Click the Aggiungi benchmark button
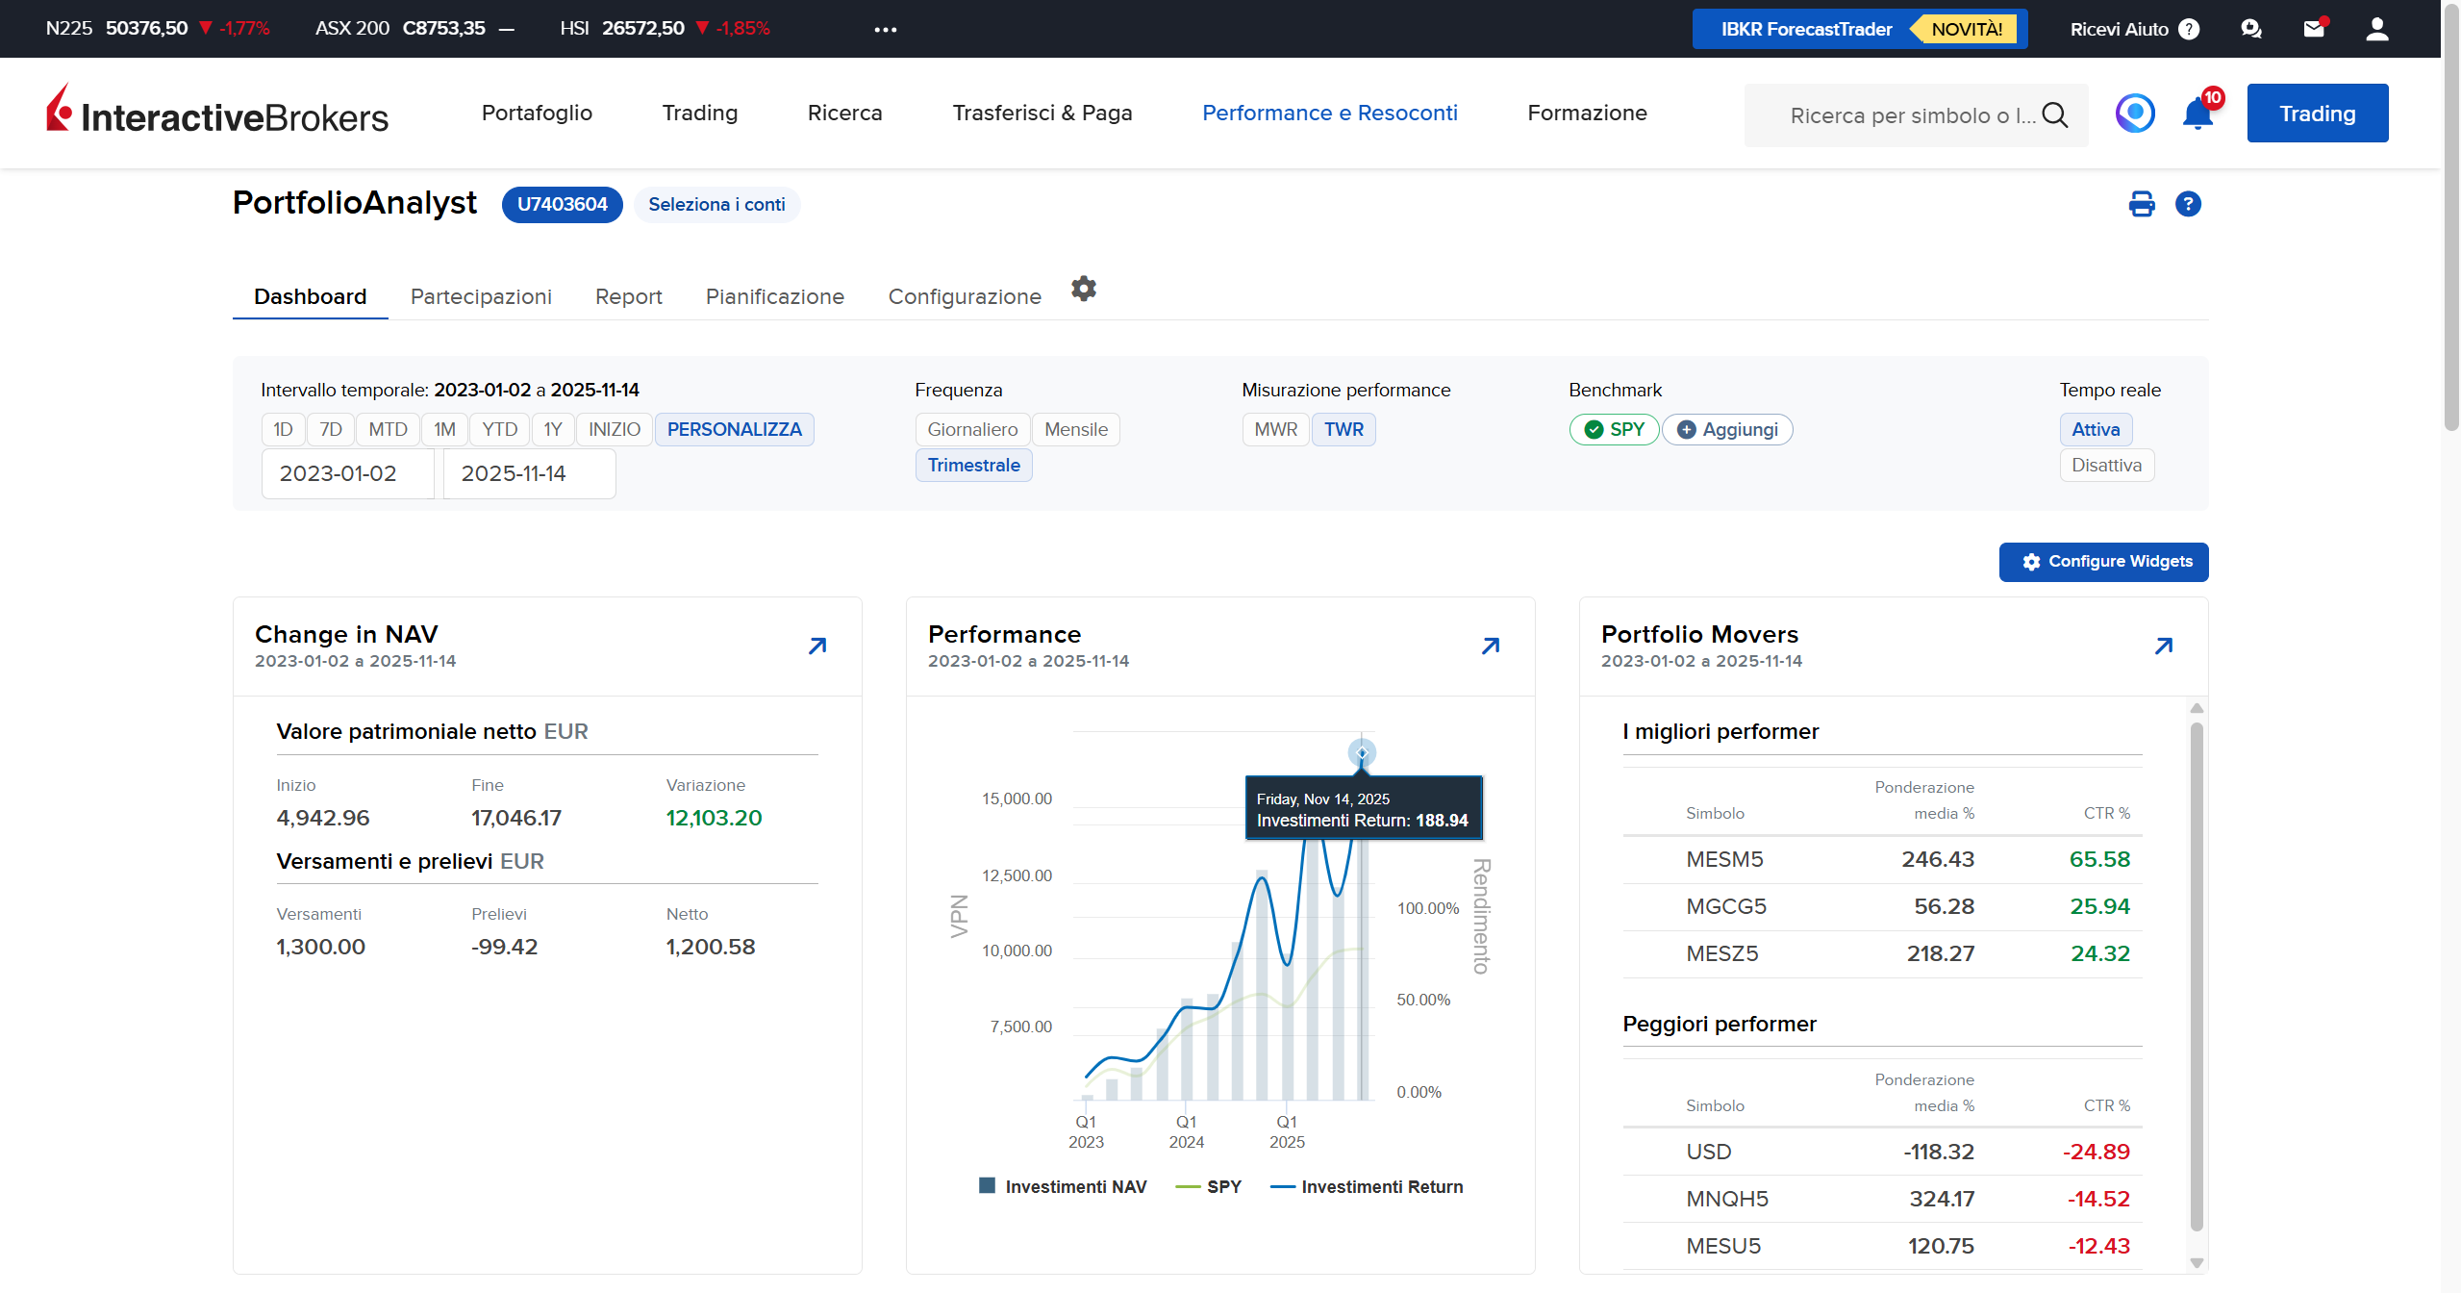This screenshot has height=1293, width=2461. 1727,429
